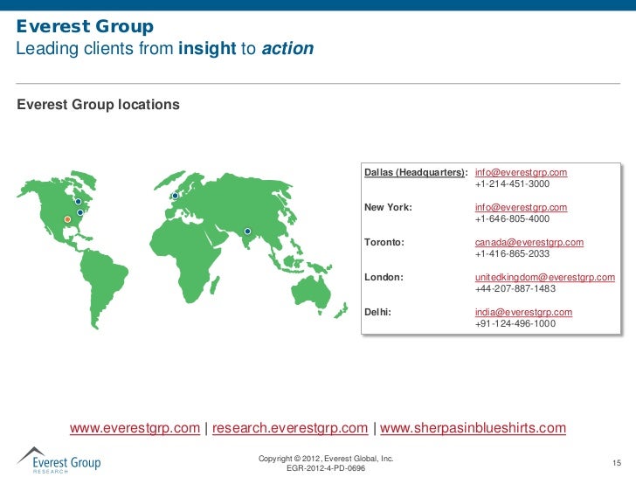Select phone number +1-646-805-4000
Viewport: 636px width, 477px height.
(x=512, y=218)
